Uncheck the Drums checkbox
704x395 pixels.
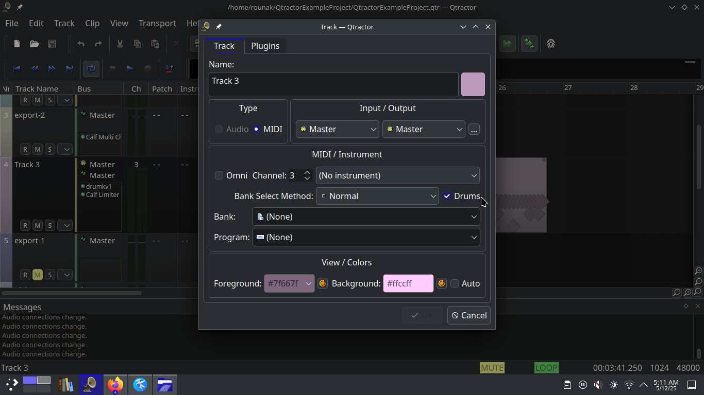[x=461, y=196]
